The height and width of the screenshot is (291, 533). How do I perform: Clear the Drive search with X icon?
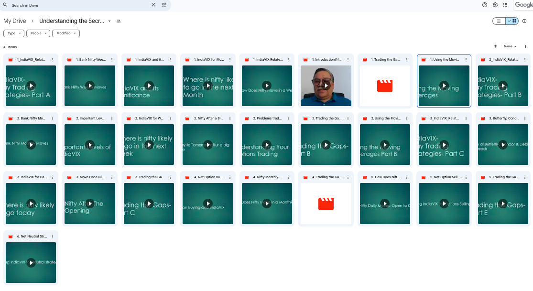point(153,5)
